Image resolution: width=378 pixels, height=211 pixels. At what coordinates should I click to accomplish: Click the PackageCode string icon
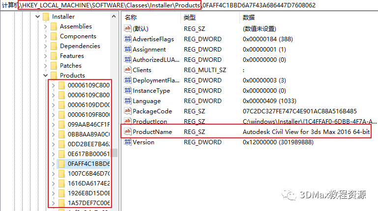point(128,111)
